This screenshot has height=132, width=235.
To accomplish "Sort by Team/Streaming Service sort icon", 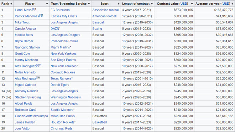I will click(89, 4).
